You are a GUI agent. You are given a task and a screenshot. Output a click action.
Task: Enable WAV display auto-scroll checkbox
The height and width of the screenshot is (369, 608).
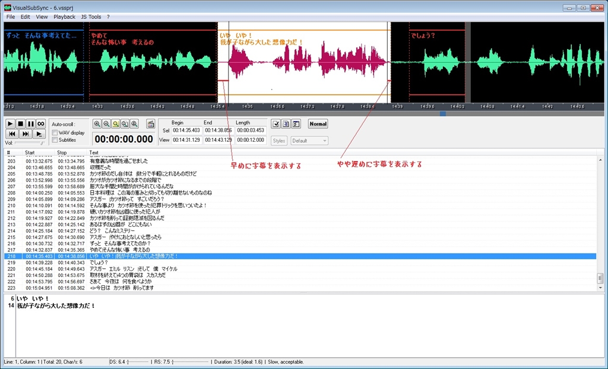point(55,133)
